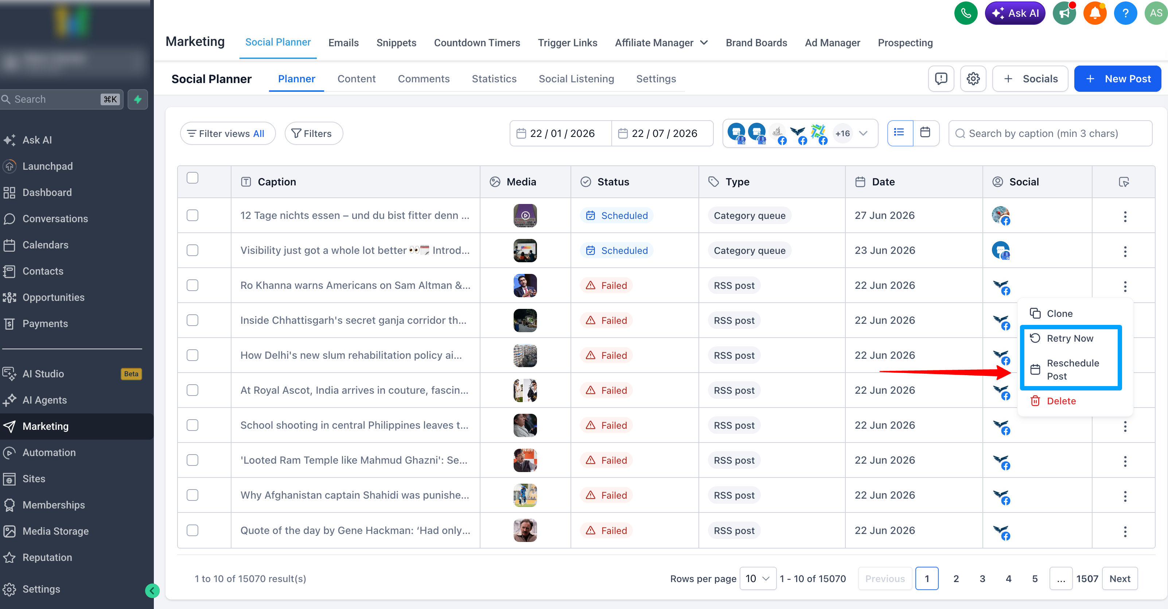This screenshot has height=609, width=1168.
Task: Switch to calendar view icon
Action: pos(926,133)
